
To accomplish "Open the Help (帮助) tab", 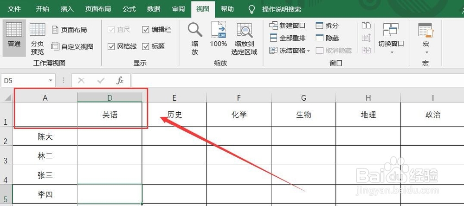I will coord(227,9).
